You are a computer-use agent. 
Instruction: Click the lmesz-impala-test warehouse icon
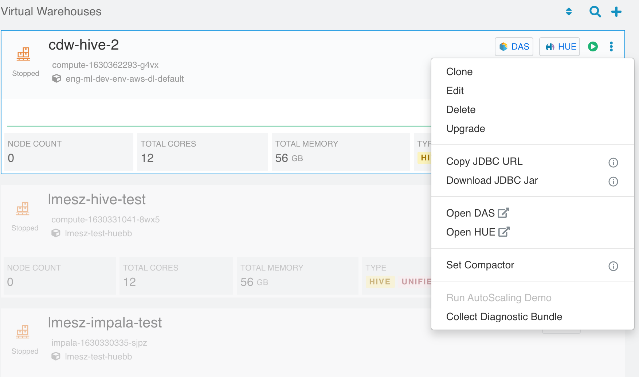point(23,332)
